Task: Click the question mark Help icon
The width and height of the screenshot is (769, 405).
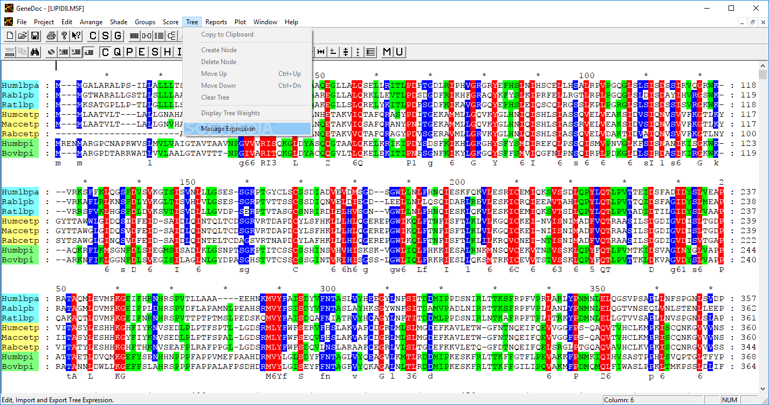Action: 64,36
